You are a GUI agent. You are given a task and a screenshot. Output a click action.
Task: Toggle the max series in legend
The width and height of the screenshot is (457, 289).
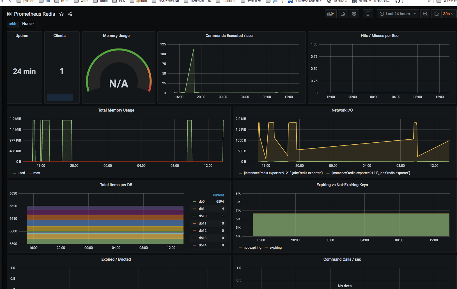pyautogui.click(x=36, y=173)
